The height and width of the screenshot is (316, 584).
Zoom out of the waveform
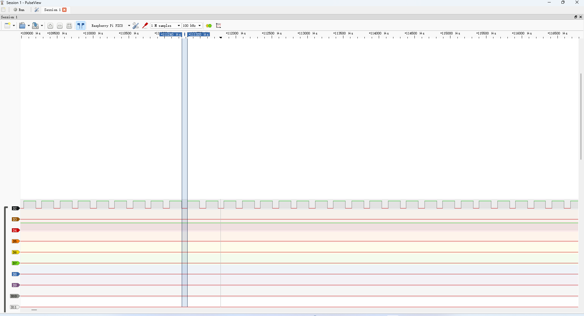point(60,26)
